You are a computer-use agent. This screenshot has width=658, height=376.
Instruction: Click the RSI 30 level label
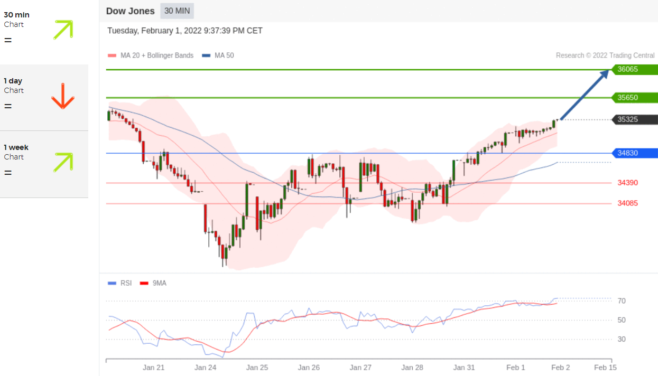622,339
